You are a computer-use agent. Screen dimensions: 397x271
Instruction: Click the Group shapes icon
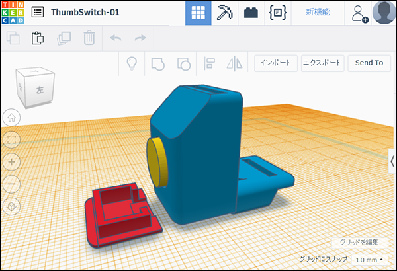157,63
